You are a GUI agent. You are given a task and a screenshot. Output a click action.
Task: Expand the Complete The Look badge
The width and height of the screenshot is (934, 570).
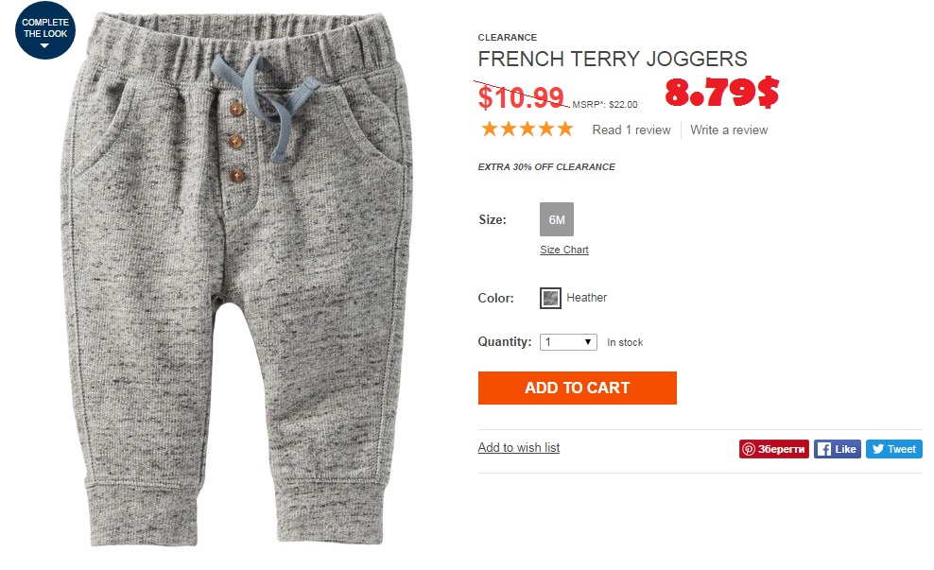pyautogui.click(x=45, y=30)
